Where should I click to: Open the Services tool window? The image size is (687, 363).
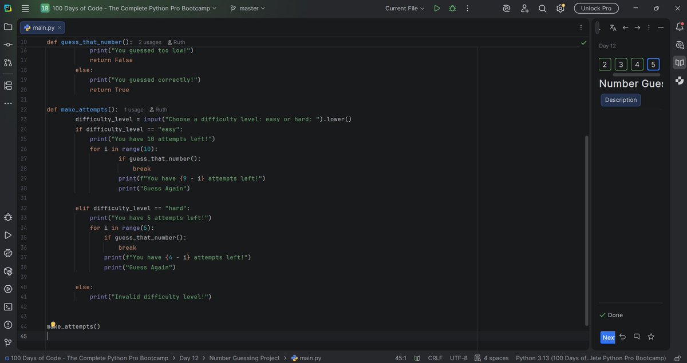click(x=8, y=289)
